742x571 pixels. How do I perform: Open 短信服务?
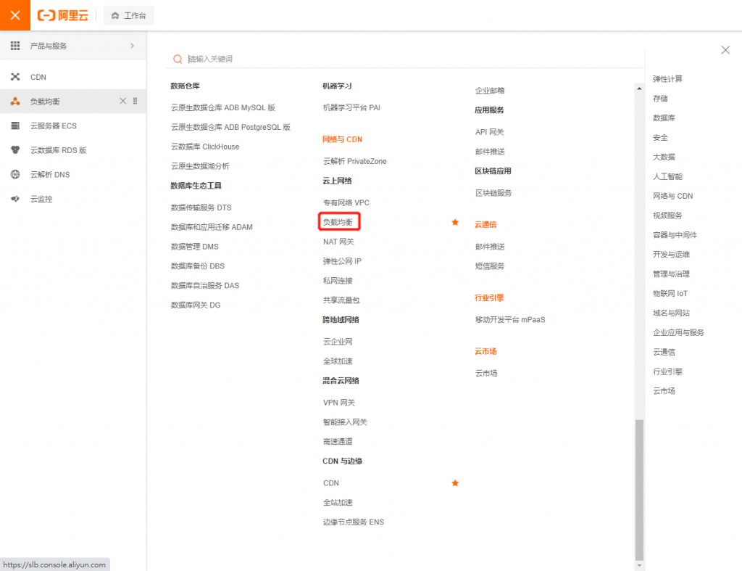point(490,266)
